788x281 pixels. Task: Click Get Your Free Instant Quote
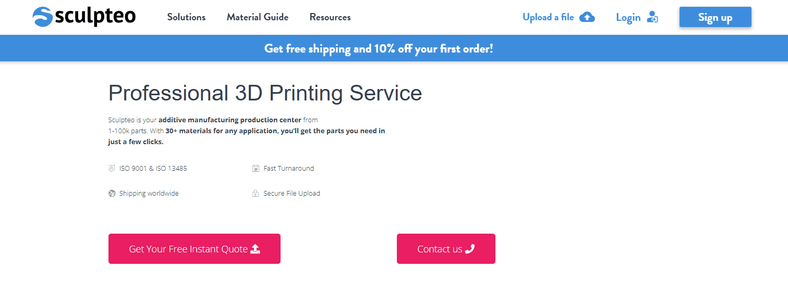(188, 249)
